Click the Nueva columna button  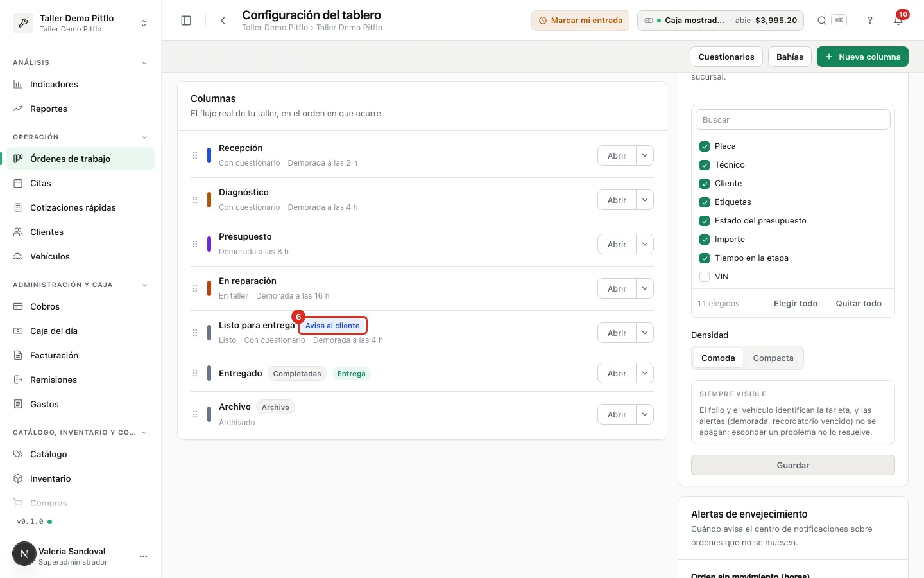[862, 57]
